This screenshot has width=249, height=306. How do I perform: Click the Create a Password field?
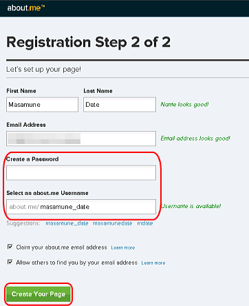(x=81, y=173)
